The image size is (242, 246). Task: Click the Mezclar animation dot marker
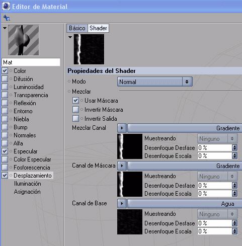coord(69,92)
